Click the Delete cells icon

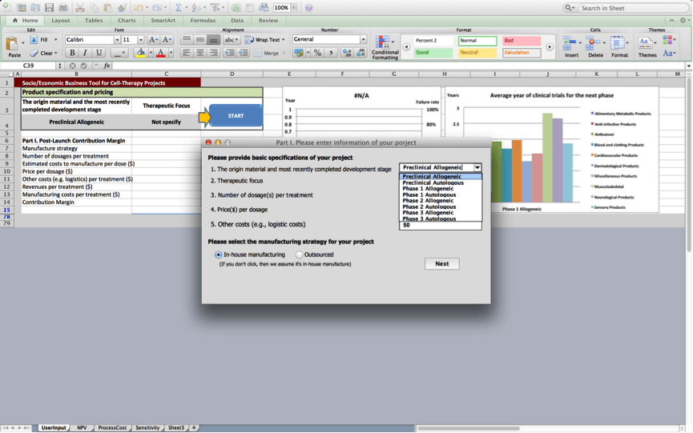click(595, 44)
